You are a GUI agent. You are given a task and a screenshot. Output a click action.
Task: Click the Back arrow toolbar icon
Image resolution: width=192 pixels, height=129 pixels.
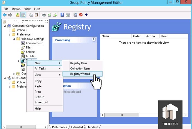[x=5, y=15]
